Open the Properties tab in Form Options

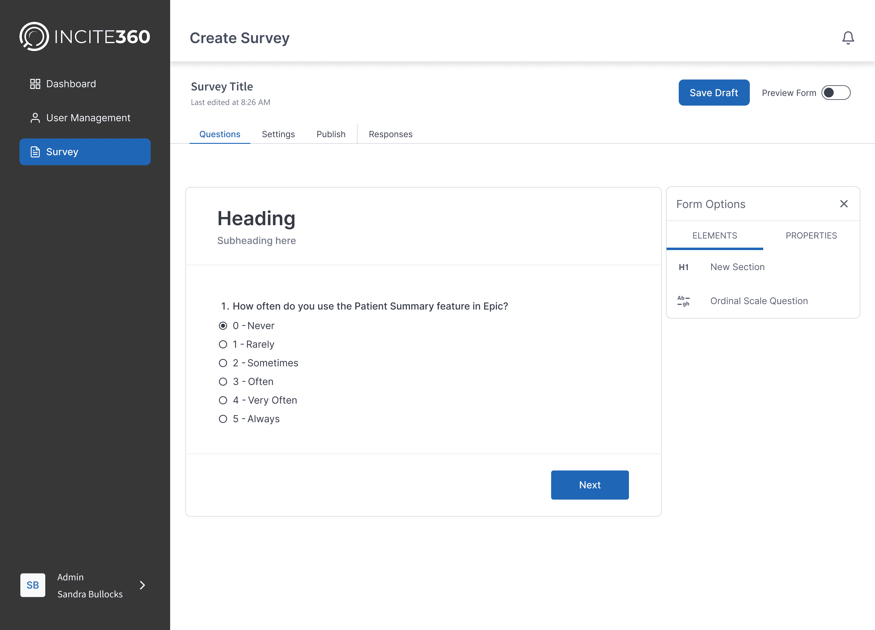[811, 235]
